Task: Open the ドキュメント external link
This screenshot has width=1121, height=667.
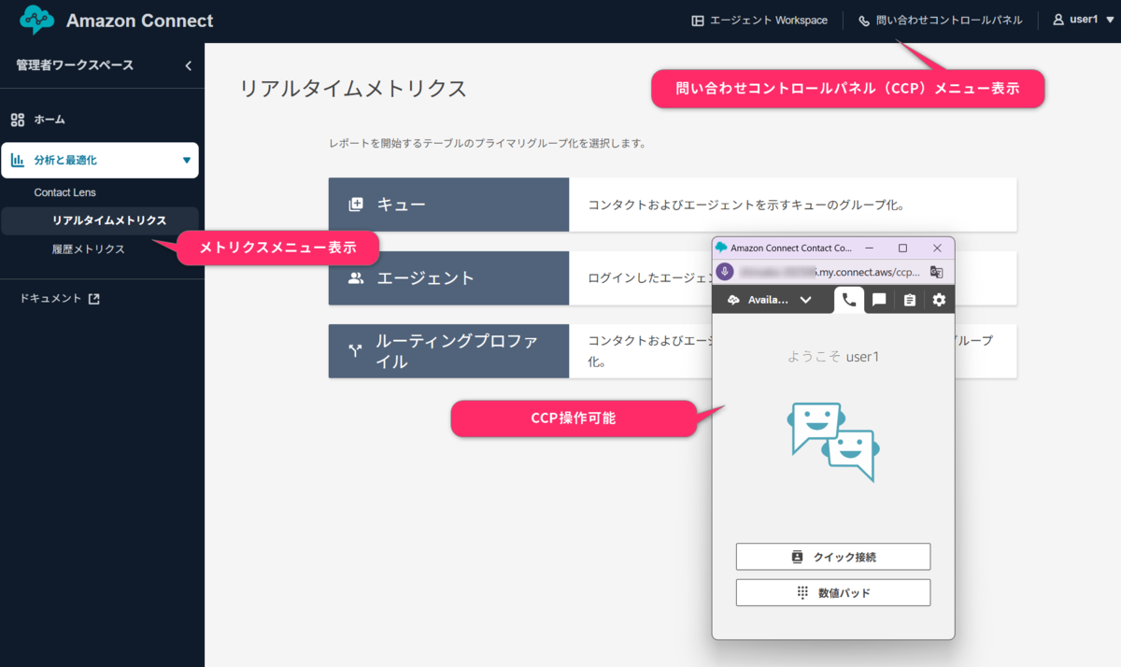Action: point(60,299)
